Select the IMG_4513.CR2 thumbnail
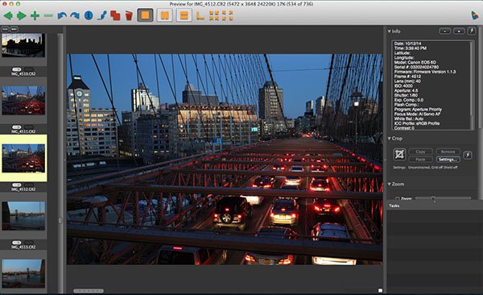Image resolution: width=483 pixels, height=295 pixels. (x=23, y=216)
